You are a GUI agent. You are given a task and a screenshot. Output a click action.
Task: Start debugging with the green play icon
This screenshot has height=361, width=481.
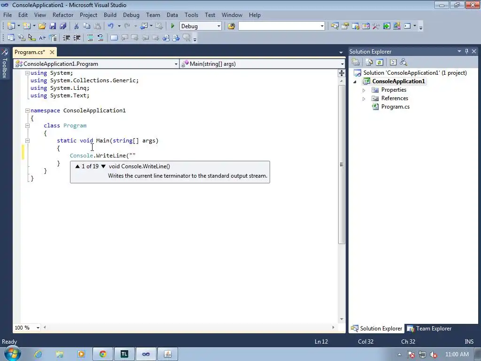coord(172,26)
